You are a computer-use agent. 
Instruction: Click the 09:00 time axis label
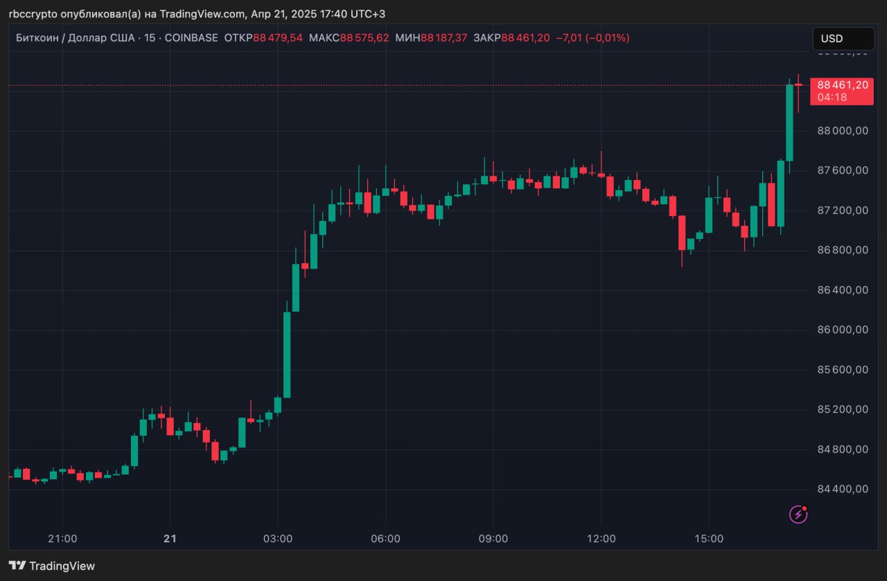(493, 539)
